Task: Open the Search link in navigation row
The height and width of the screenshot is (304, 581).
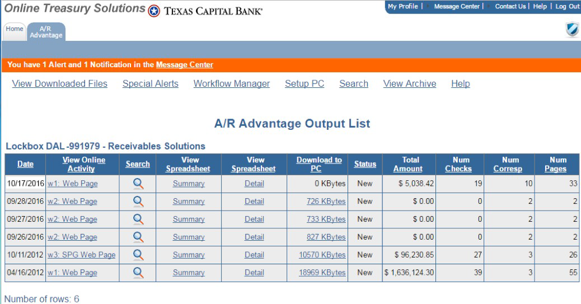Action: [354, 84]
